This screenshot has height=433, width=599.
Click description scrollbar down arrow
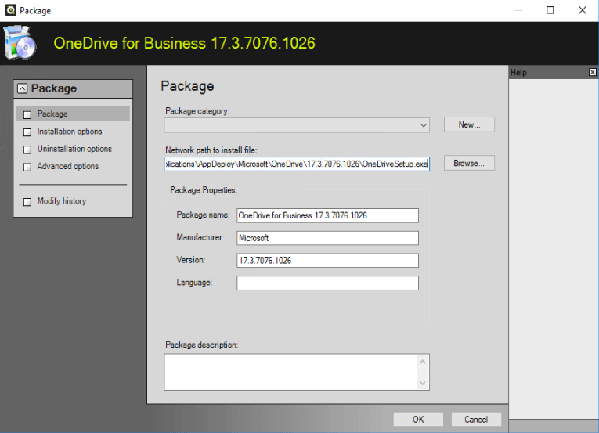423,383
